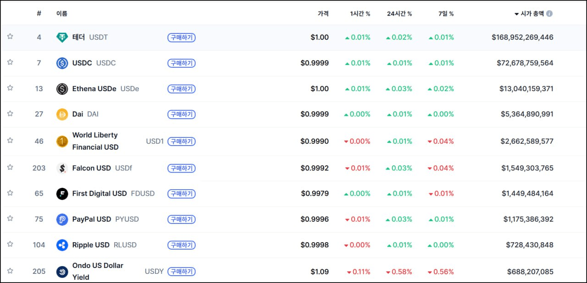This screenshot has width=587, height=283.
Task: Open the Ondo US Dollar Yield link
Action: click(98, 272)
